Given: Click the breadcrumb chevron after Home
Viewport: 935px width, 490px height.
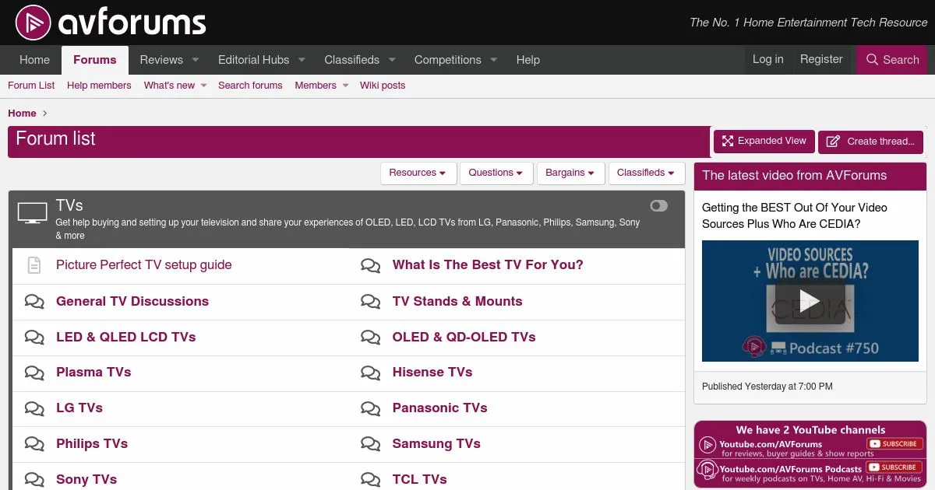Looking at the screenshot, I should [45, 114].
